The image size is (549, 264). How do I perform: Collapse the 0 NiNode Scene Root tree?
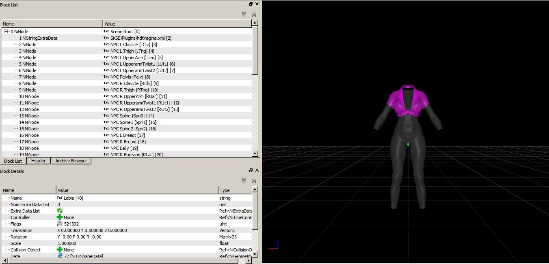[x=6, y=31]
